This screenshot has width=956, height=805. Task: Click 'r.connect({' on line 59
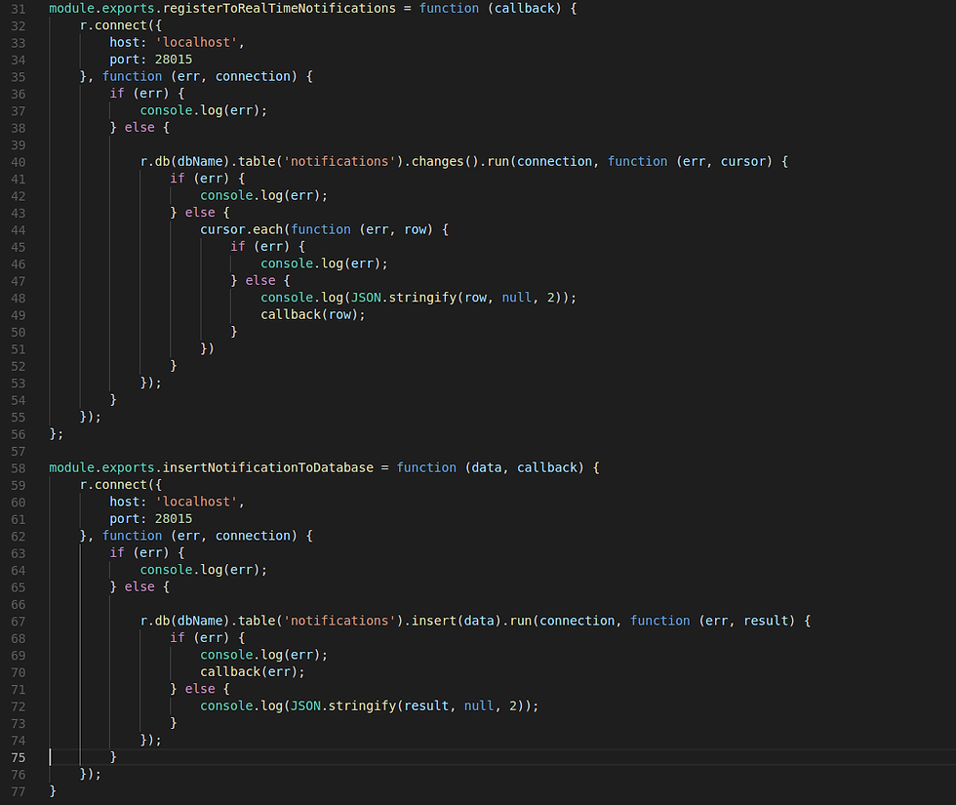tap(121, 485)
